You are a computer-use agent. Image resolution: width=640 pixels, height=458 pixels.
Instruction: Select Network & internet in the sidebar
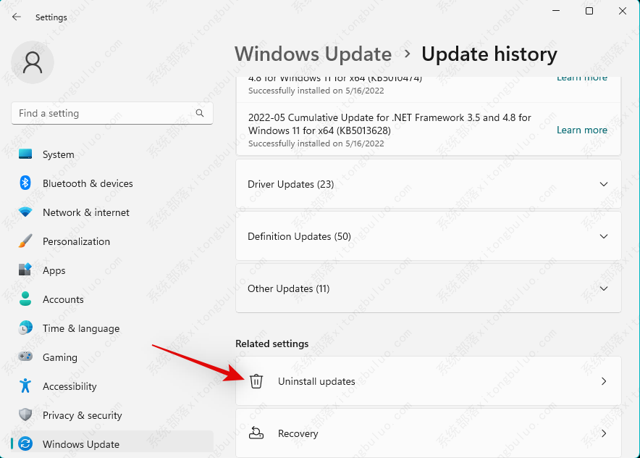click(85, 212)
